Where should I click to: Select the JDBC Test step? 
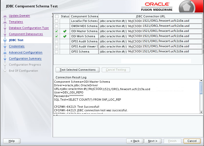coord(16,40)
